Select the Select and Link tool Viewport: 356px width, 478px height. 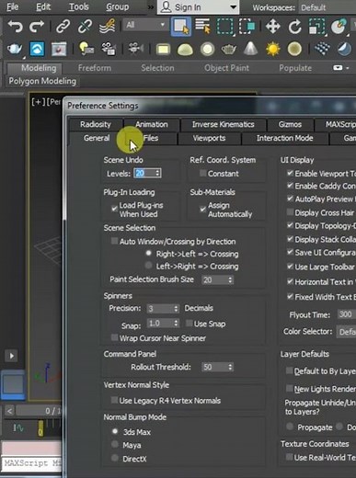(x=63, y=27)
